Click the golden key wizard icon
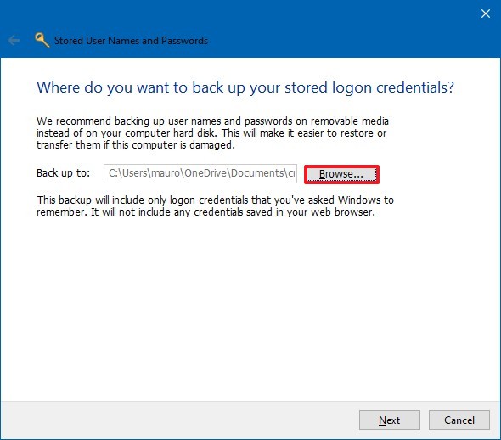 click(42, 40)
